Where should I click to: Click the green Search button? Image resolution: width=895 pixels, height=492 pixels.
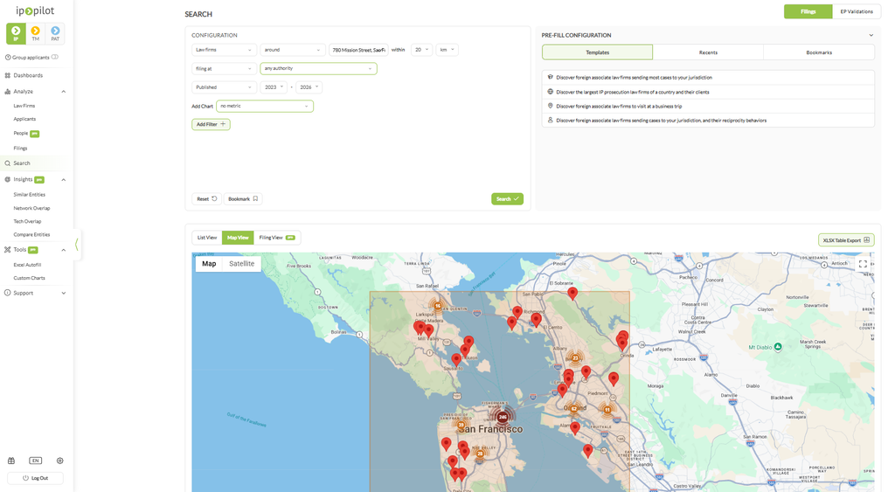(508, 199)
